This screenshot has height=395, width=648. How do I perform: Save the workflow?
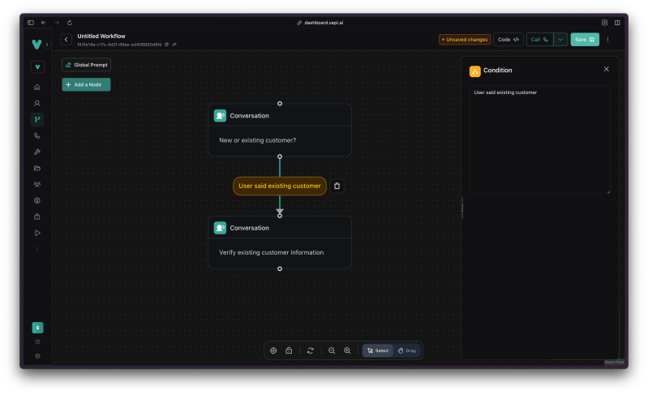585,40
